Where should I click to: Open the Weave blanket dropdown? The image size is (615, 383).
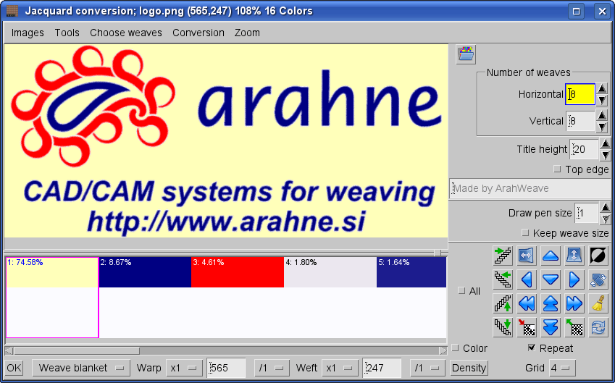pyautogui.click(x=82, y=368)
